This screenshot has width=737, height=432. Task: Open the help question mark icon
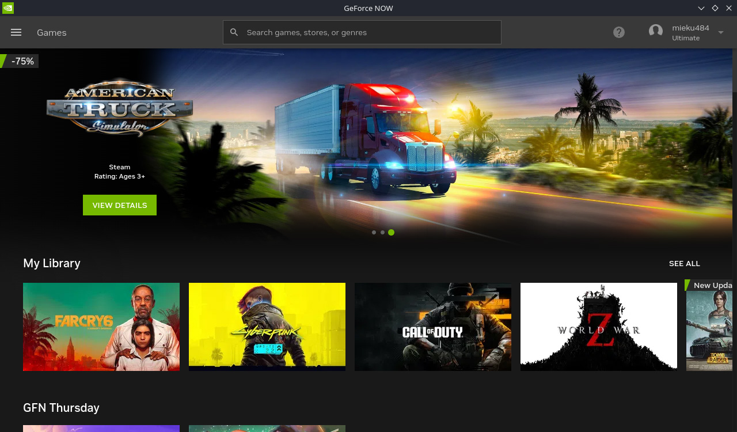pos(619,32)
